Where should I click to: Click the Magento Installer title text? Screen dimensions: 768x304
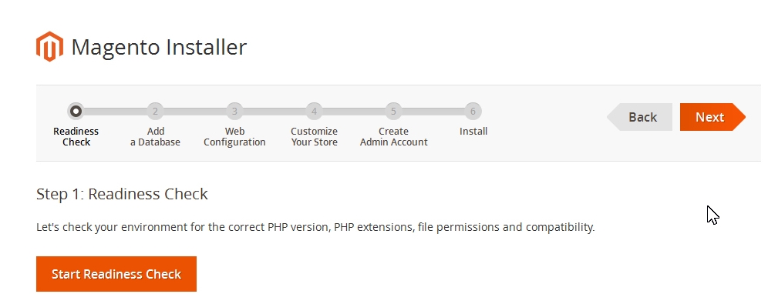coord(159,48)
